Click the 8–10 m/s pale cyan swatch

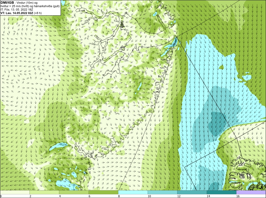[133, 192]
